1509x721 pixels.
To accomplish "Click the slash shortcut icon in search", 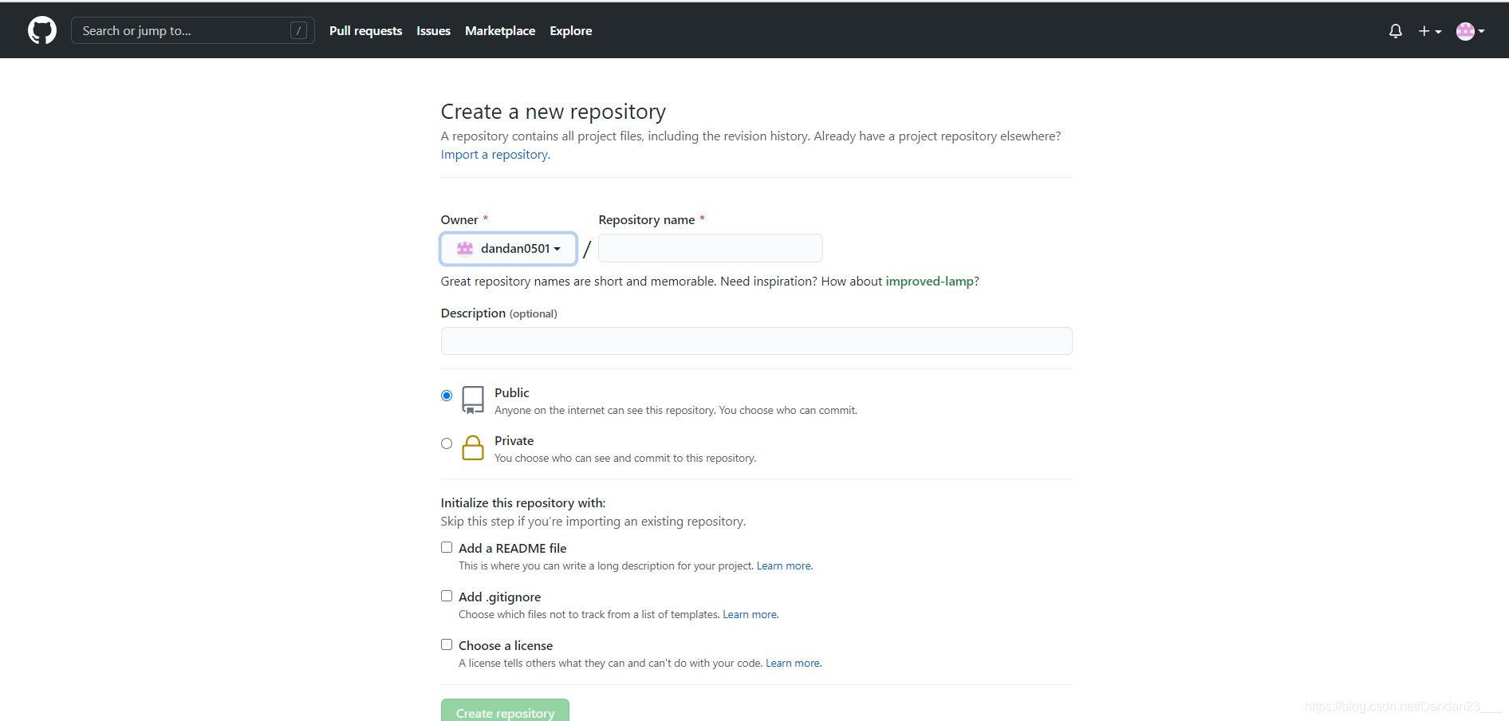I will (x=298, y=30).
